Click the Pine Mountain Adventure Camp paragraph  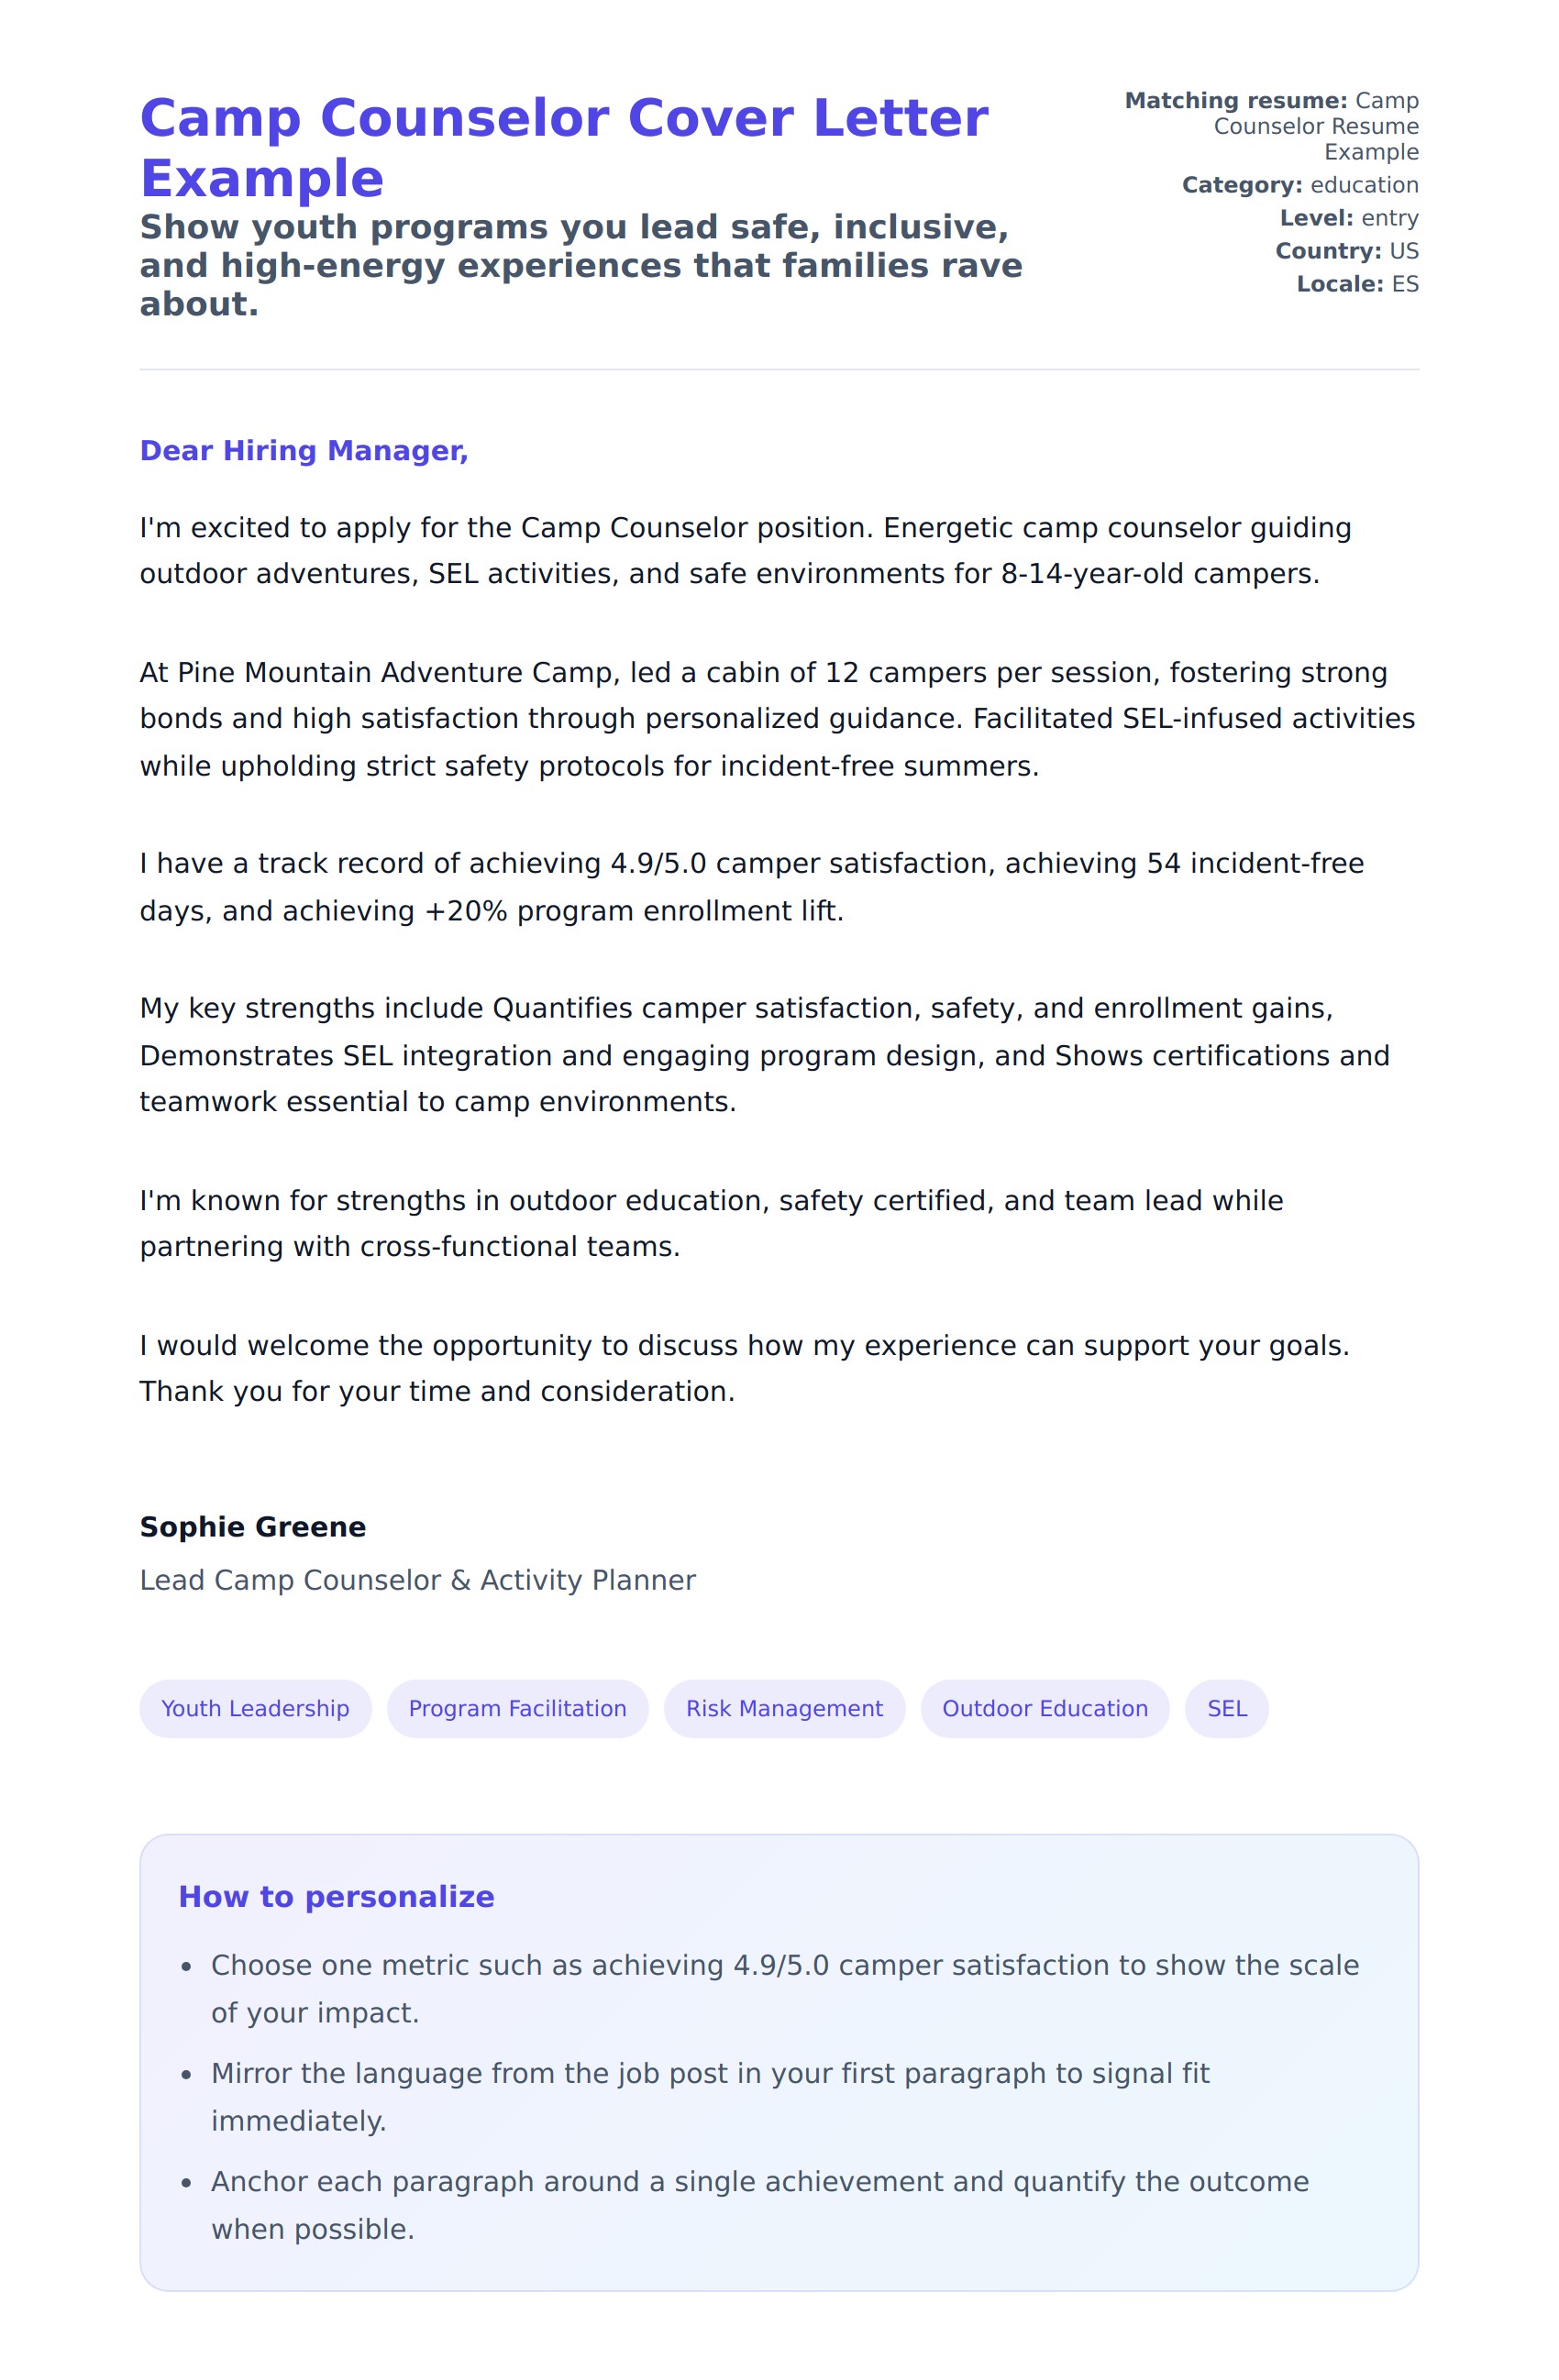(776, 719)
